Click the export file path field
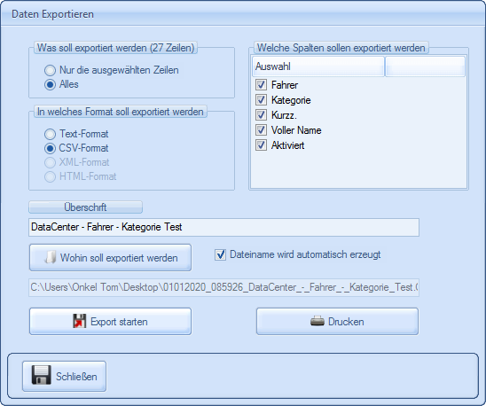Screen dimensions: 486x406 point(223,287)
